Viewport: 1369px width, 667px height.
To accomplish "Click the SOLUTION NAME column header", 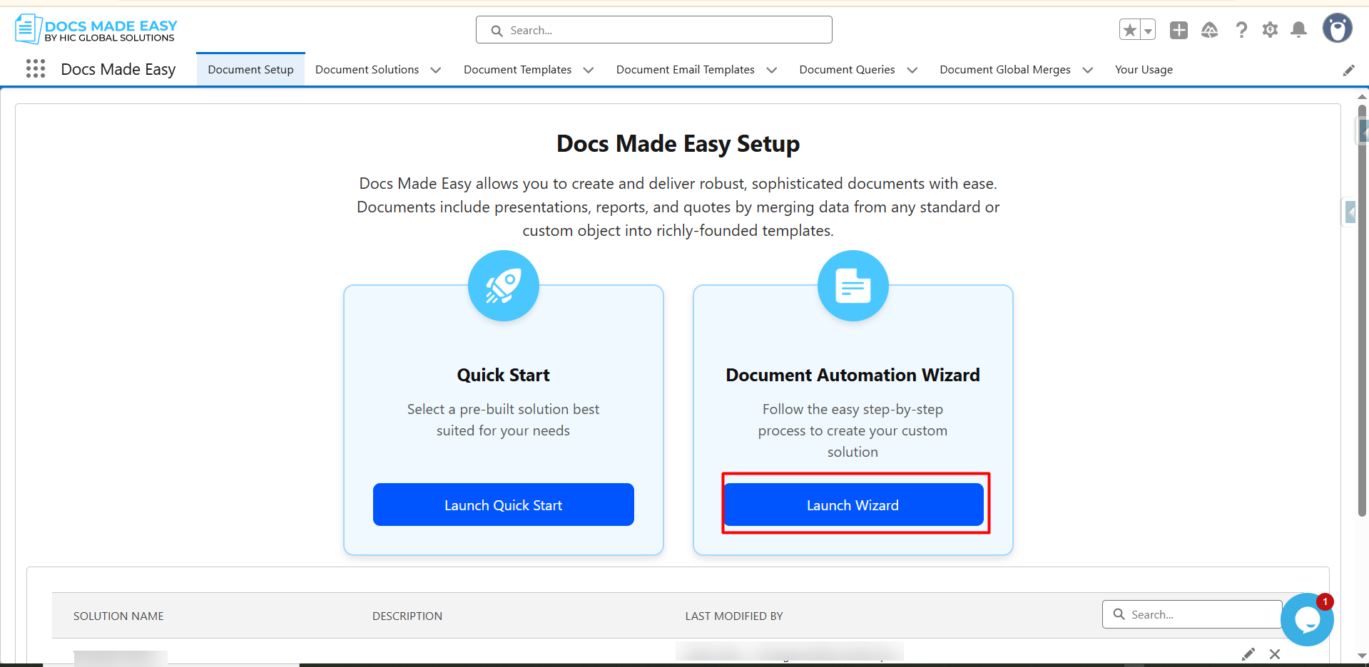I will coord(118,616).
